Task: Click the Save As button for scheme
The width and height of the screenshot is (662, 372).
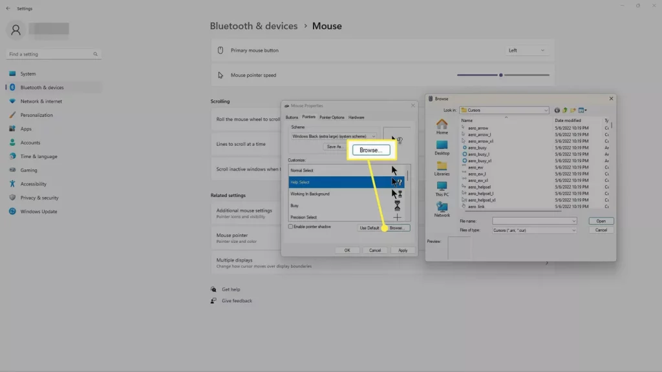Action: click(334, 147)
